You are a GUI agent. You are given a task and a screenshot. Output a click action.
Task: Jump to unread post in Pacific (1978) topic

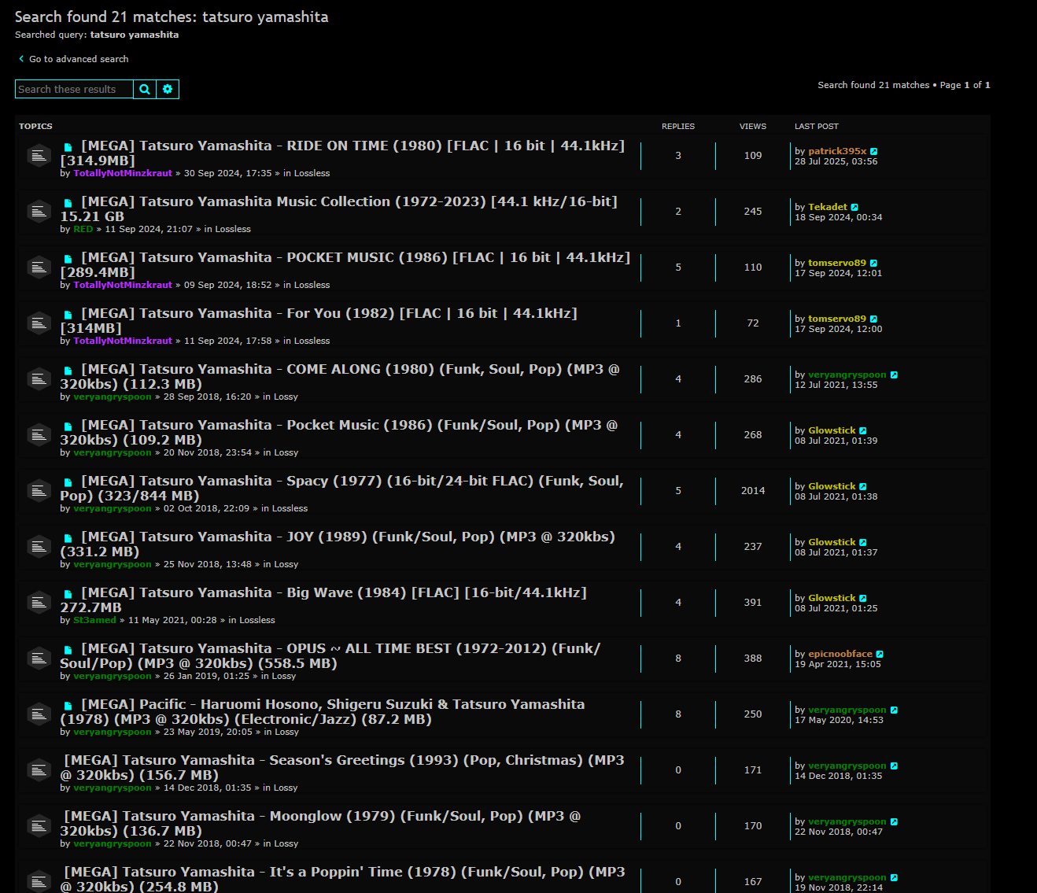pyautogui.click(x=68, y=706)
